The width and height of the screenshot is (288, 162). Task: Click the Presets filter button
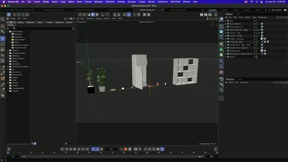pyautogui.click(x=11, y=25)
